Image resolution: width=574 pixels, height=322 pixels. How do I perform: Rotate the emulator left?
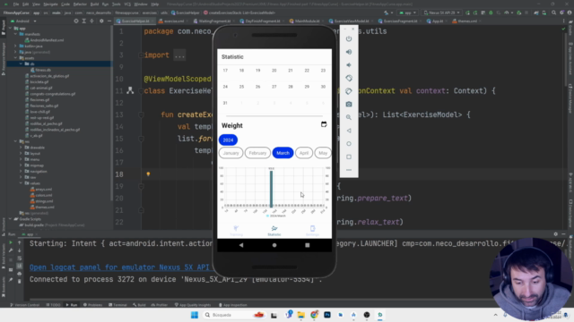point(349,78)
